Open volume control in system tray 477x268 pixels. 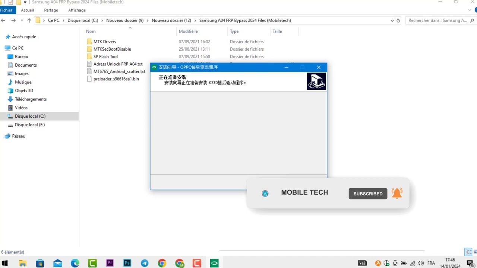click(x=421, y=263)
